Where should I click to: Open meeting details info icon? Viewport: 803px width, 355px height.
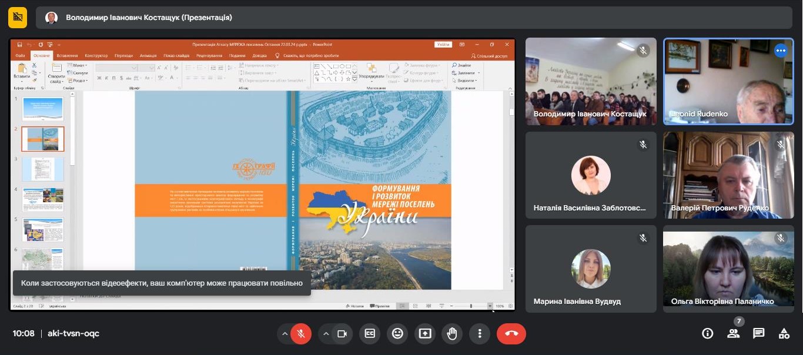tap(708, 334)
